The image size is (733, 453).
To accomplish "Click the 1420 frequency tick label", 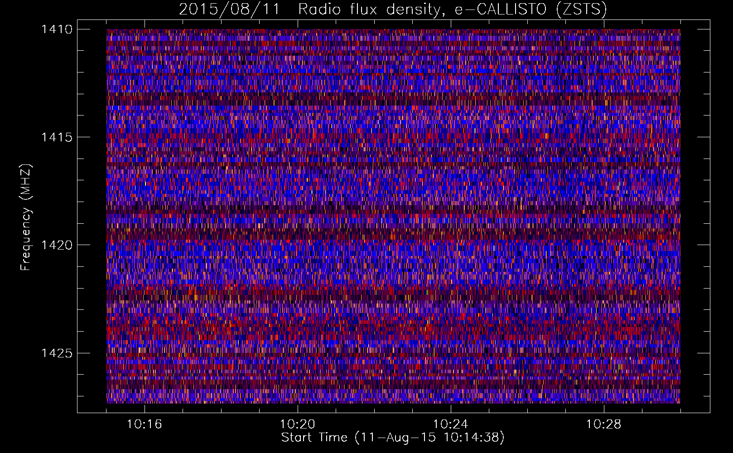I will tap(57, 245).
